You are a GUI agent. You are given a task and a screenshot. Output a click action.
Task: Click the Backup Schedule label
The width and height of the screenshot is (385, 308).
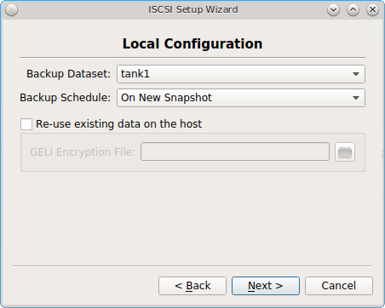(x=65, y=98)
